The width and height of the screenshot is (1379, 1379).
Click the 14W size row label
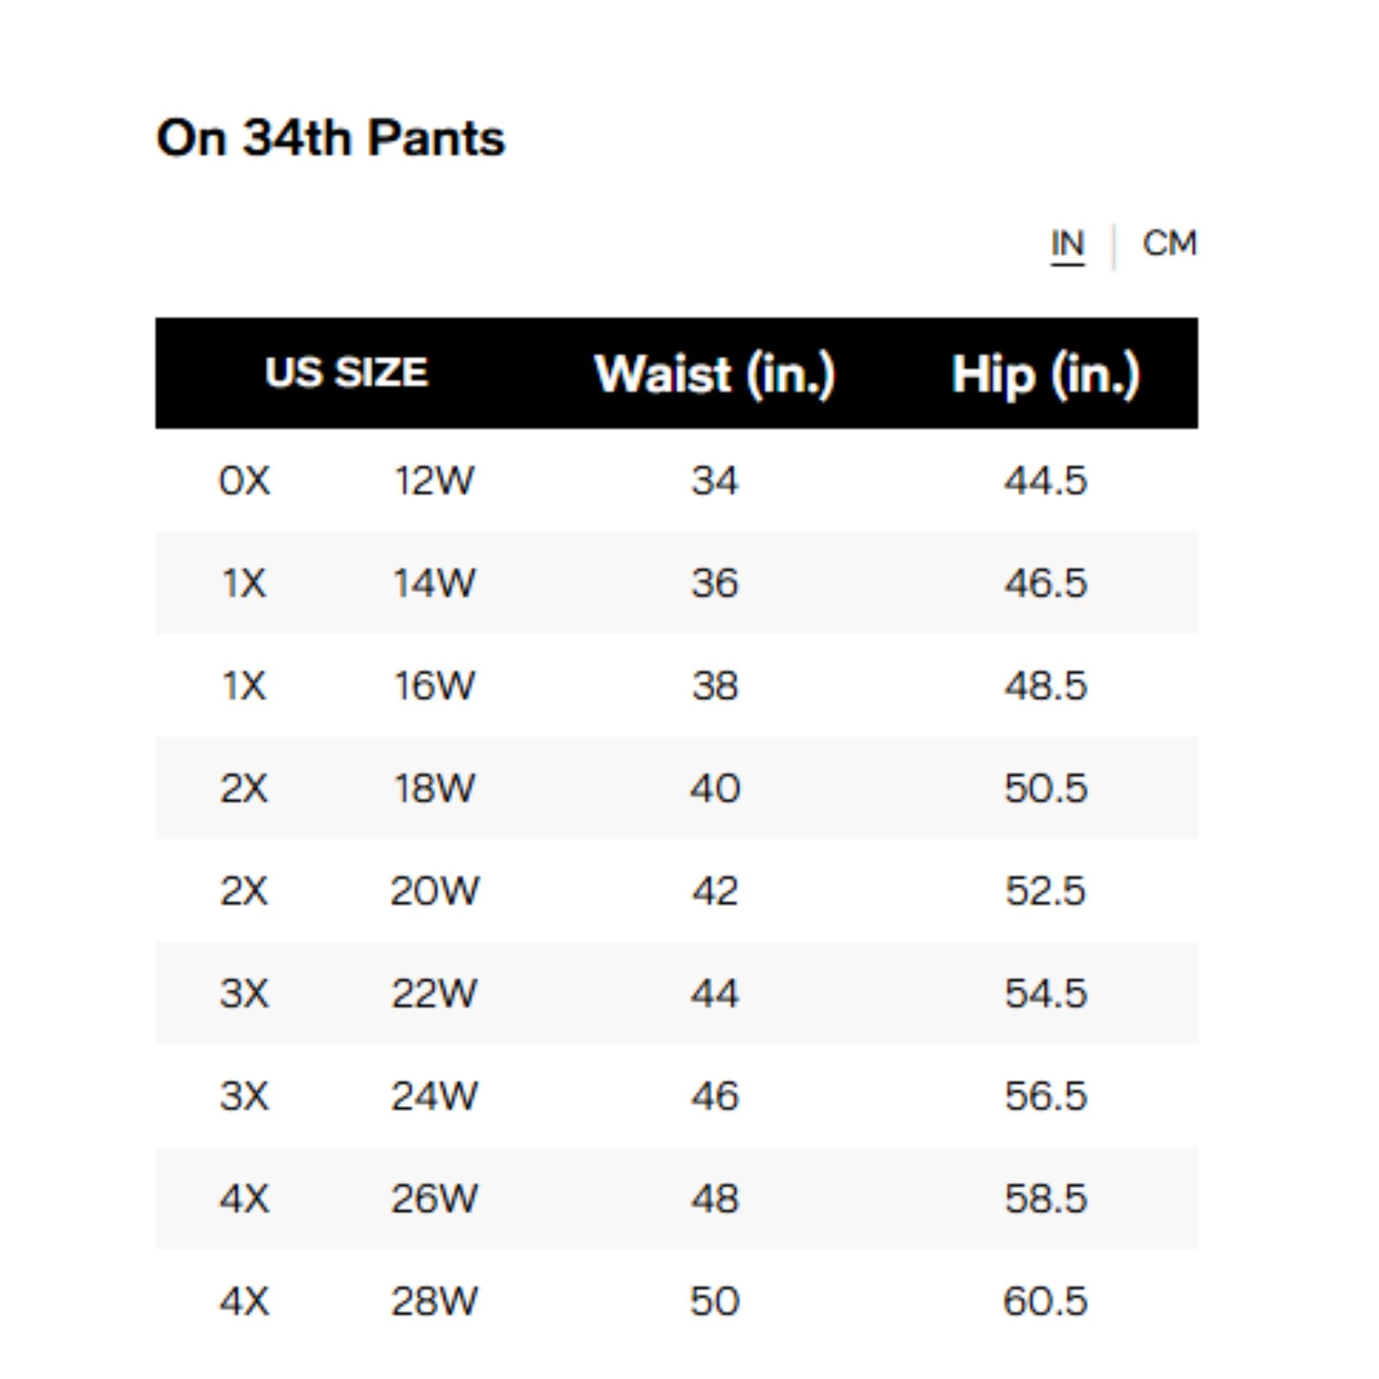pyautogui.click(x=434, y=583)
